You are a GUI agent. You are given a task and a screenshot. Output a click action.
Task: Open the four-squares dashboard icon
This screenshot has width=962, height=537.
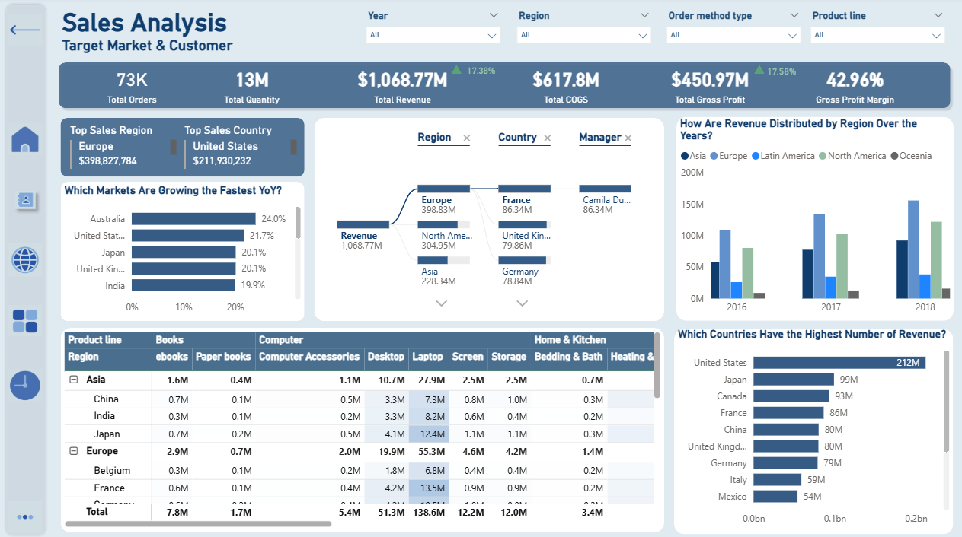pos(25,320)
